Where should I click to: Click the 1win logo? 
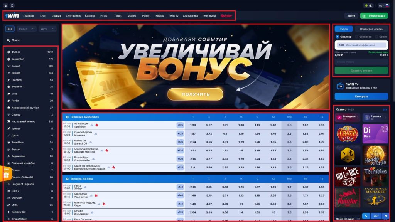12,15
